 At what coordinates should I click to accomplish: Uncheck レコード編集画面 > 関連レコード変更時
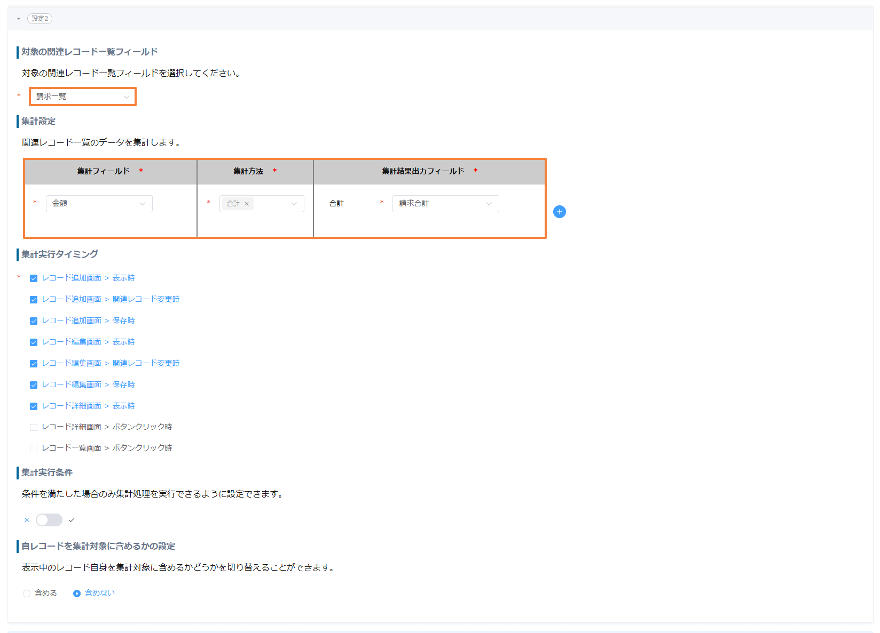tap(34, 364)
